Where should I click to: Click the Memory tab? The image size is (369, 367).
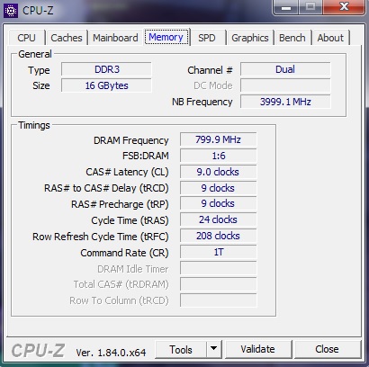[166, 37]
